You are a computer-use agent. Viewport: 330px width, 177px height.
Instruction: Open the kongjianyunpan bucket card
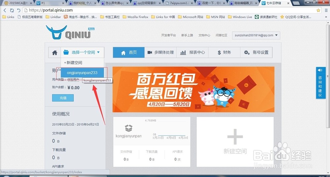152,142
